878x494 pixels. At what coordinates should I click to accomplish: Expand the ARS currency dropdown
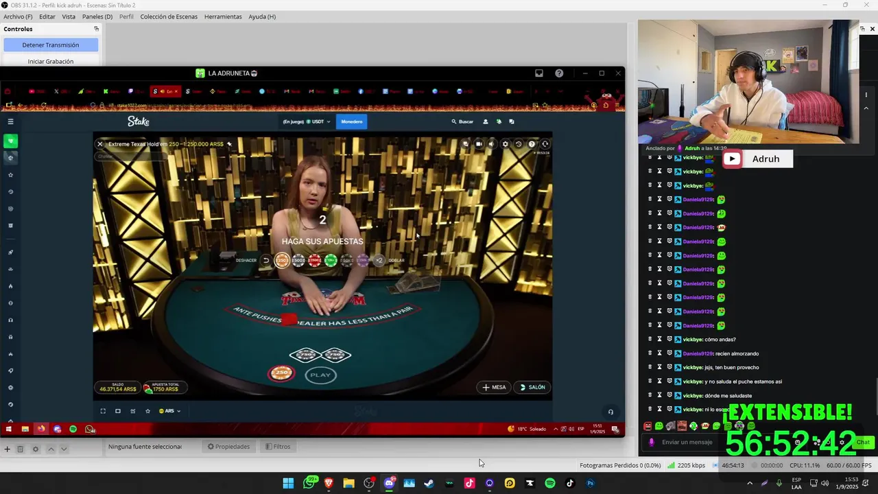click(169, 411)
